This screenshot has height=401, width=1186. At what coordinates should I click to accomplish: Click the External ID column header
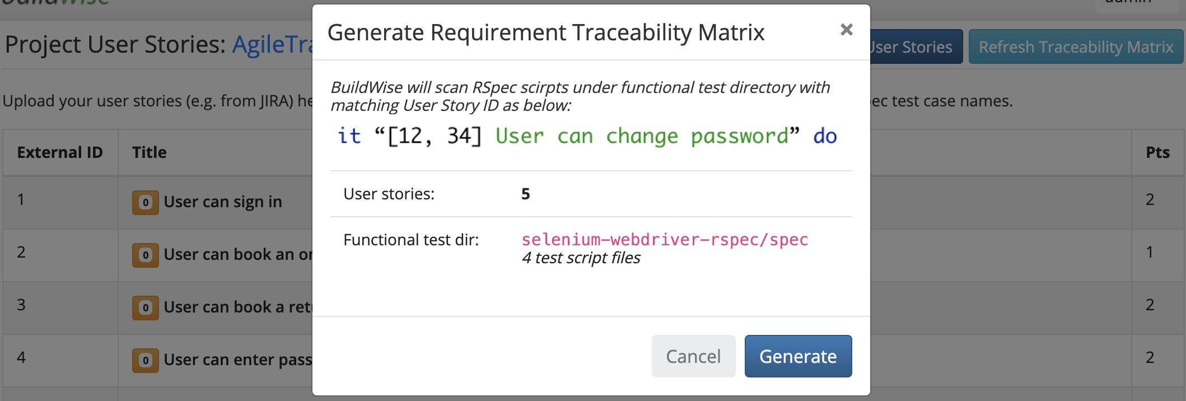[x=60, y=152]
